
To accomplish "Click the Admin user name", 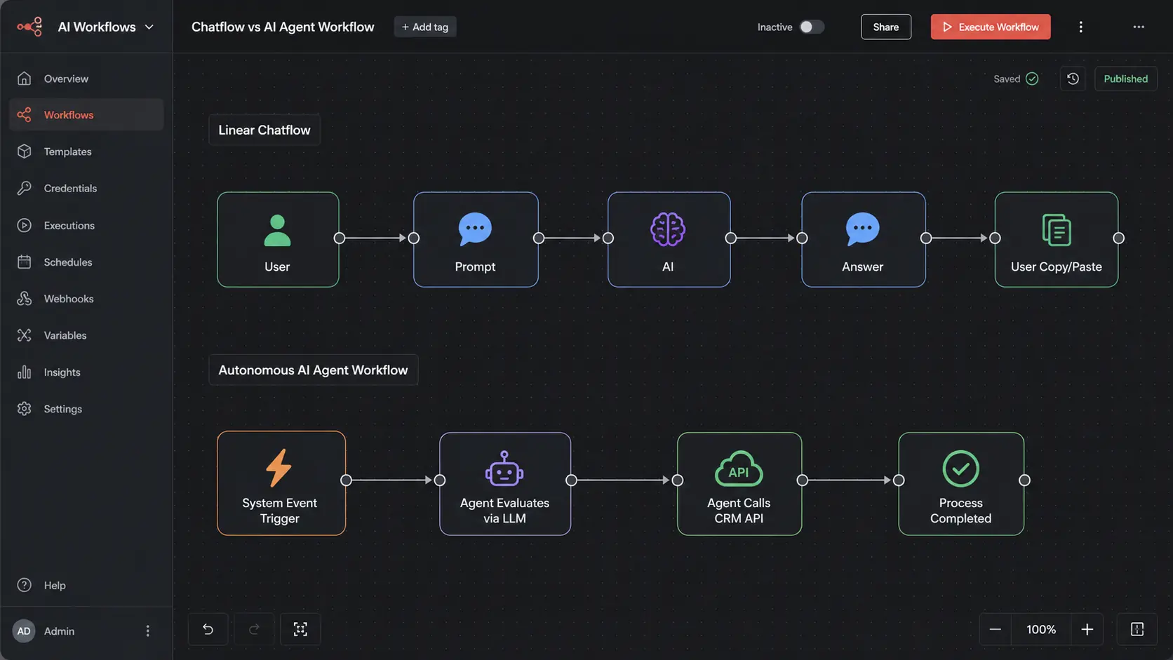I will pyautogui.click(x=59, y=631).
